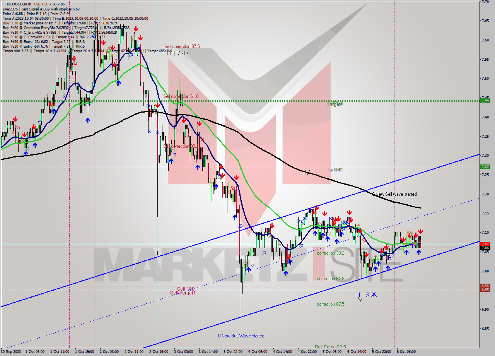Click the green 'correction 87.5' label

click(x=331, y=304)
